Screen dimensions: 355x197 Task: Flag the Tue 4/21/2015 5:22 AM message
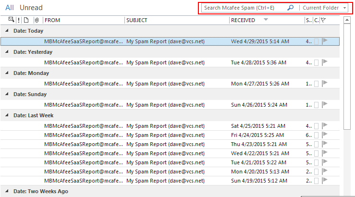[325, 162]
